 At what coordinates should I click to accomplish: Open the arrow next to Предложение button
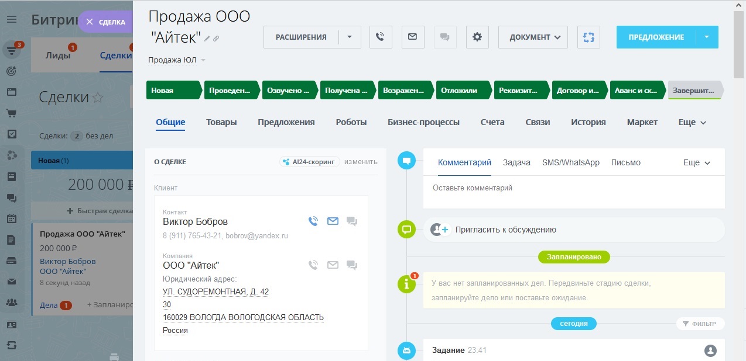[707, 37]
